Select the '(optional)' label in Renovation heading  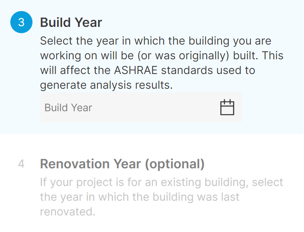[175, 164]
